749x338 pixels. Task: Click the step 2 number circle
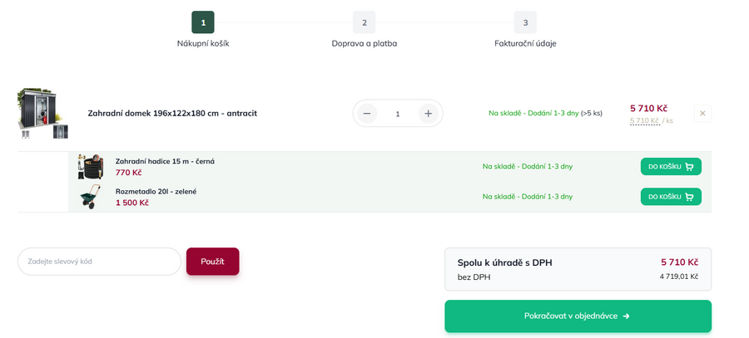click(x=364, y=22)
